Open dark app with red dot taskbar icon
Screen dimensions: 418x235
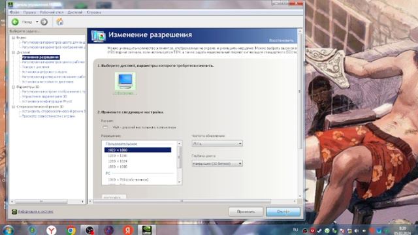89,230
